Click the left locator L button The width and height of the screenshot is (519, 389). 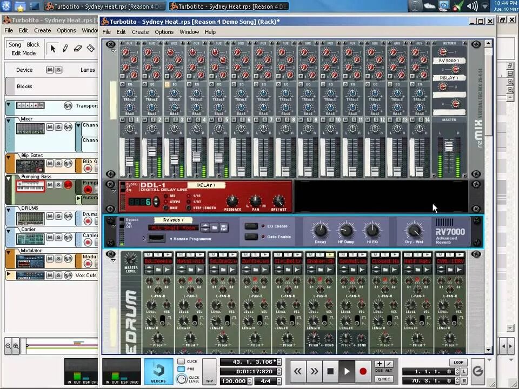click(464, 372)
